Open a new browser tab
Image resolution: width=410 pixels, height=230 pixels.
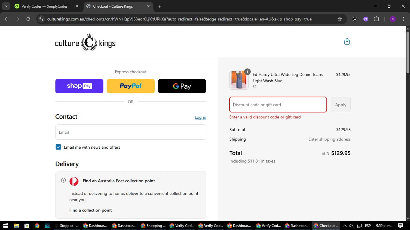click(x=159, y=6)
